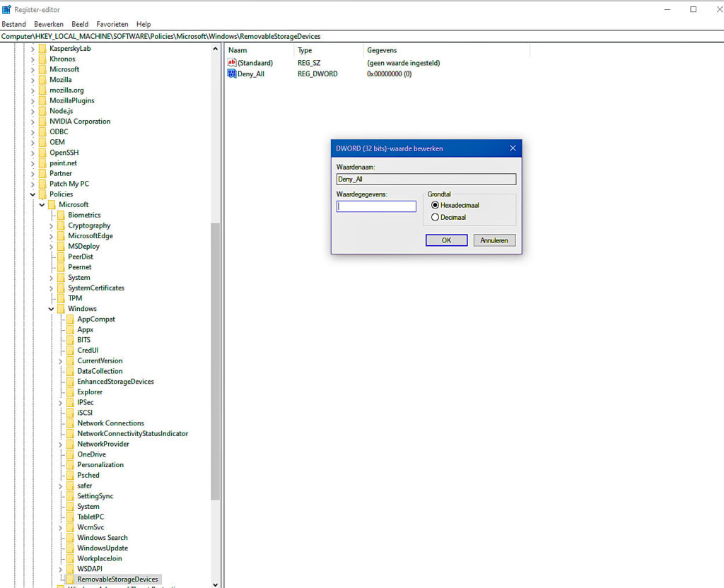Screen dimensions: 724x588
Task: Click the 0x00000000 (0) data value
Action: tap(390, 73)
